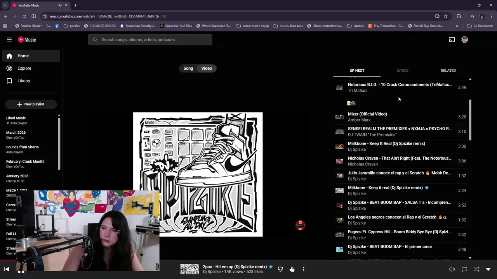Open browser apps grid icon

tap(5, 26)
